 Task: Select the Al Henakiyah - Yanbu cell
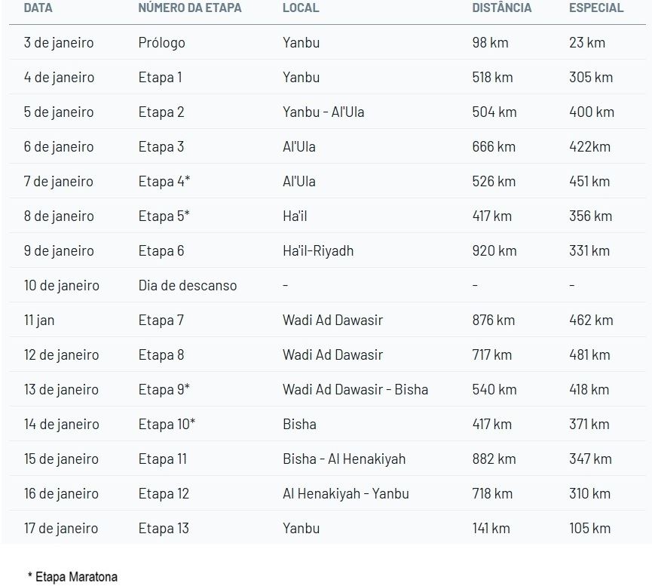345,494
